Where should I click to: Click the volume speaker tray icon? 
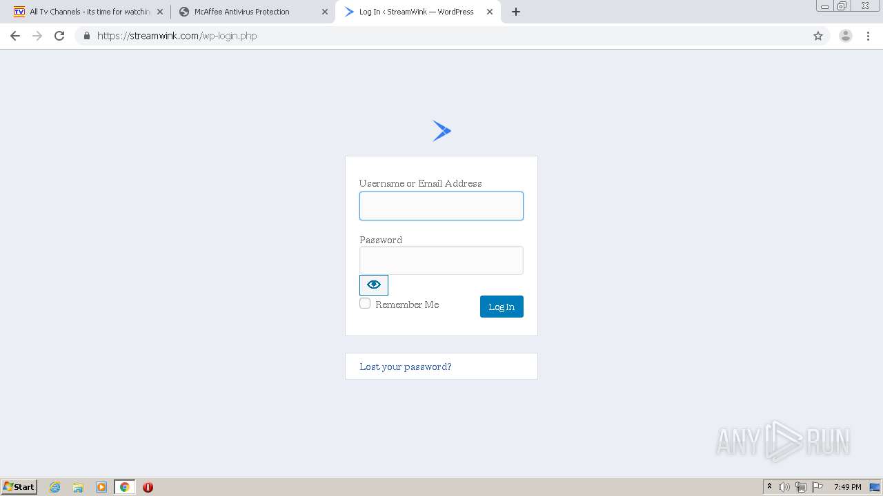point(784,487)
